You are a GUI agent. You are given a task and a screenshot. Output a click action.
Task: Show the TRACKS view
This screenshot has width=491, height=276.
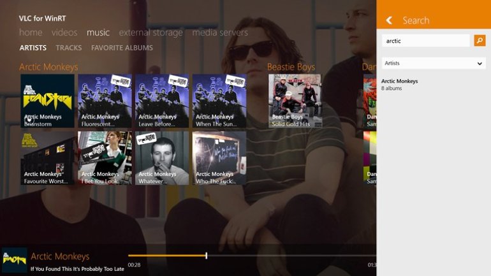[x=68, y=48]
